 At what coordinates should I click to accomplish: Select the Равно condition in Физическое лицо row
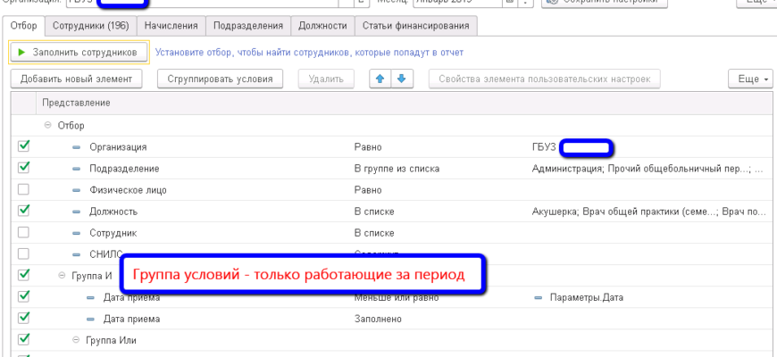pos(368,191)
